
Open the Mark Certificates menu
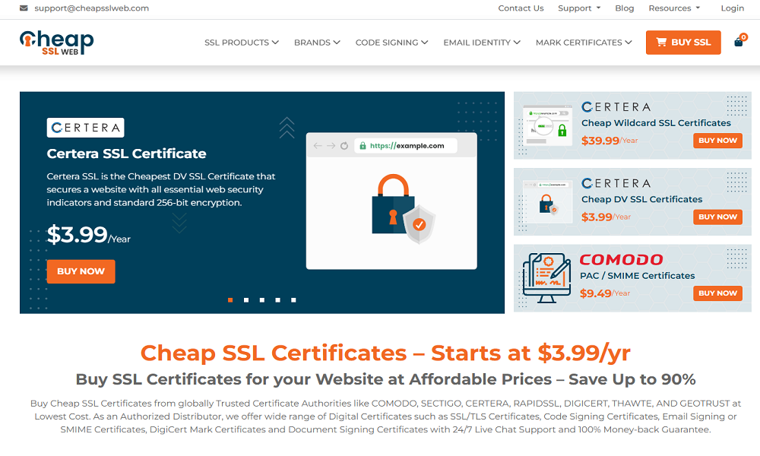click(583, 43)
